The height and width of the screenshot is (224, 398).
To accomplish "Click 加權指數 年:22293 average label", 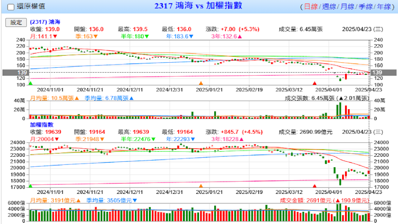I will coord(181,139).
